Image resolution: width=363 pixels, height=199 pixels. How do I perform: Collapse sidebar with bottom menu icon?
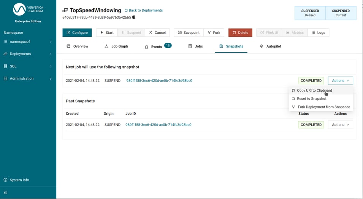[x=5, y=192]
